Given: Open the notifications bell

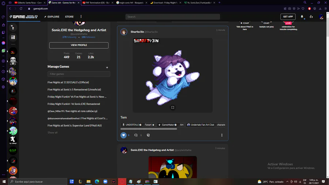Looking at the screenshot, I should pyautogui.click(x=302, y=16).
